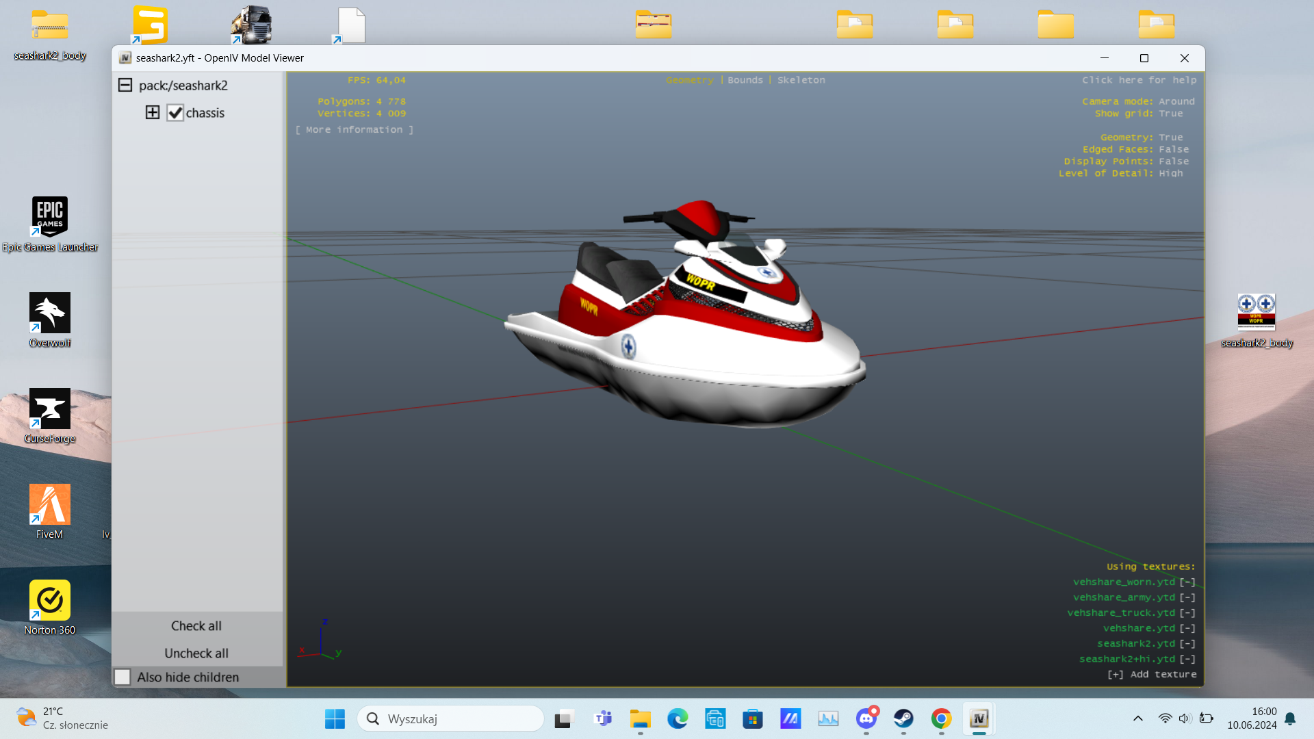1314x739 pixels.
Task: Click the Wyszukaj search field
Action: tap(450, 718)
